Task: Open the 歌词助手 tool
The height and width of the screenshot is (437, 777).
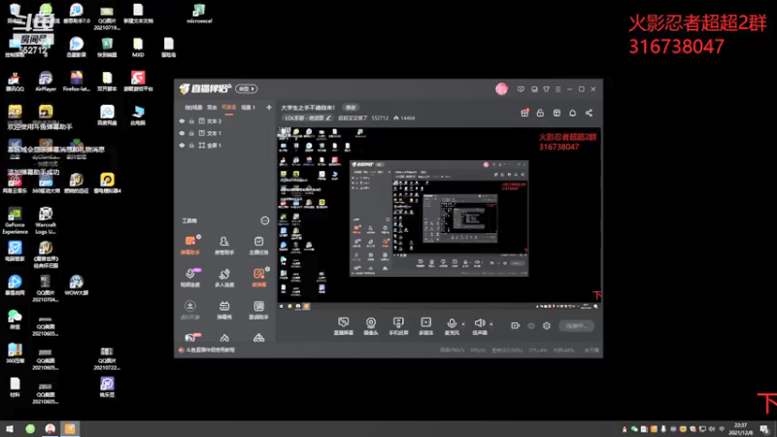Action: tap(258, 310)
